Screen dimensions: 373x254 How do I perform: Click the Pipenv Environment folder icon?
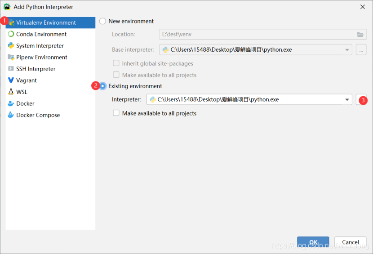11,57
